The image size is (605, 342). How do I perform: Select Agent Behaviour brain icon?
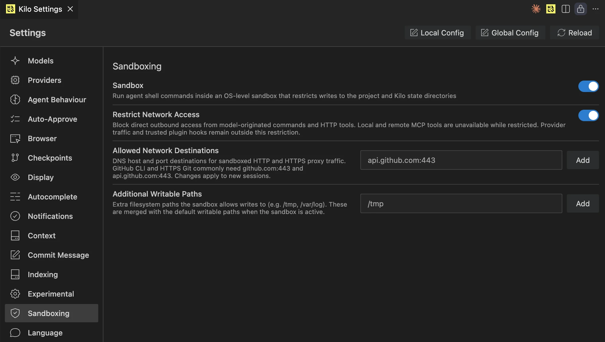15,99
